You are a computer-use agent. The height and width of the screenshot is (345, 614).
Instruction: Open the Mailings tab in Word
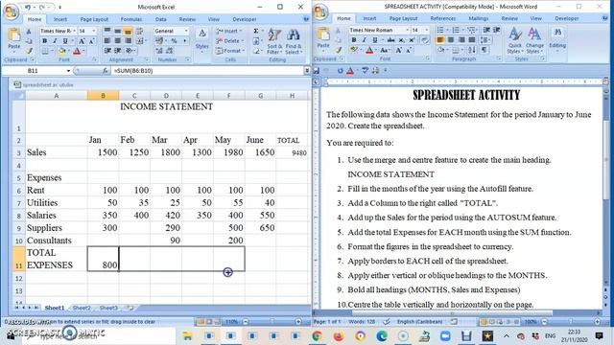(x=479, y=18)
